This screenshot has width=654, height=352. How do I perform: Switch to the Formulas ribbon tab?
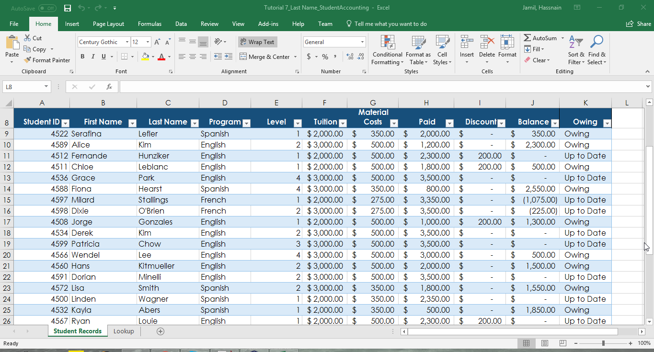click(149, 23)
